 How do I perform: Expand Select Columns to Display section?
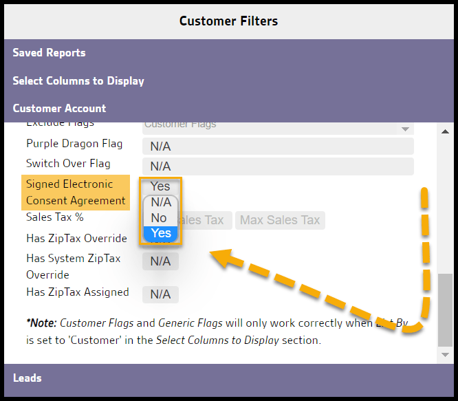pyautogui.click(x=78, y=81)
